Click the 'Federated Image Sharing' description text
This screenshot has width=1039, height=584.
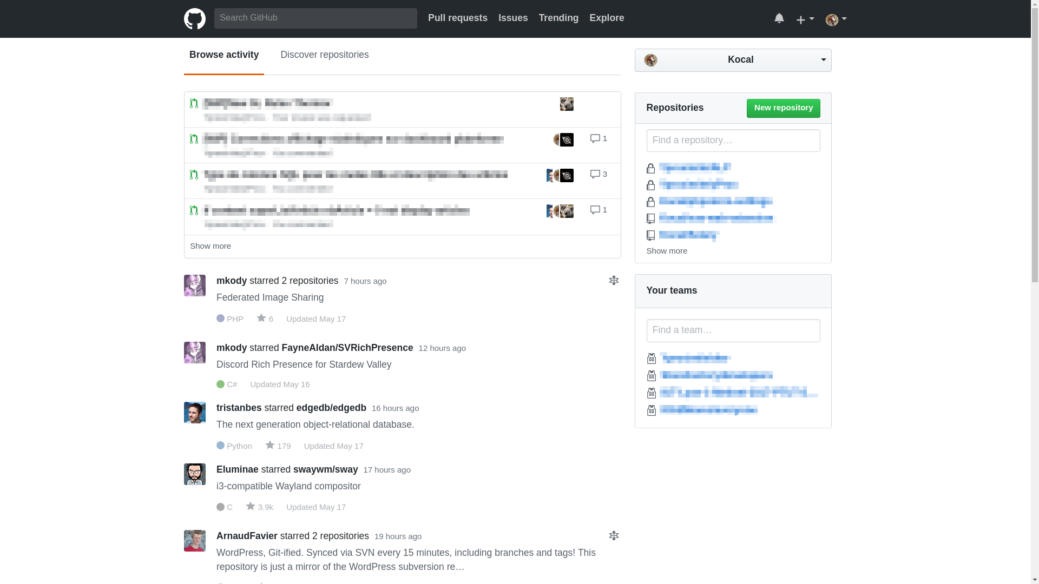pyautogui.click(x=270, y=297)
